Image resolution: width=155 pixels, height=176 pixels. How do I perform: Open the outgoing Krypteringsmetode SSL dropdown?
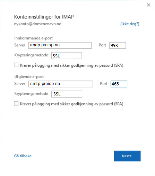pyautogui.click(x=67, y=94)
